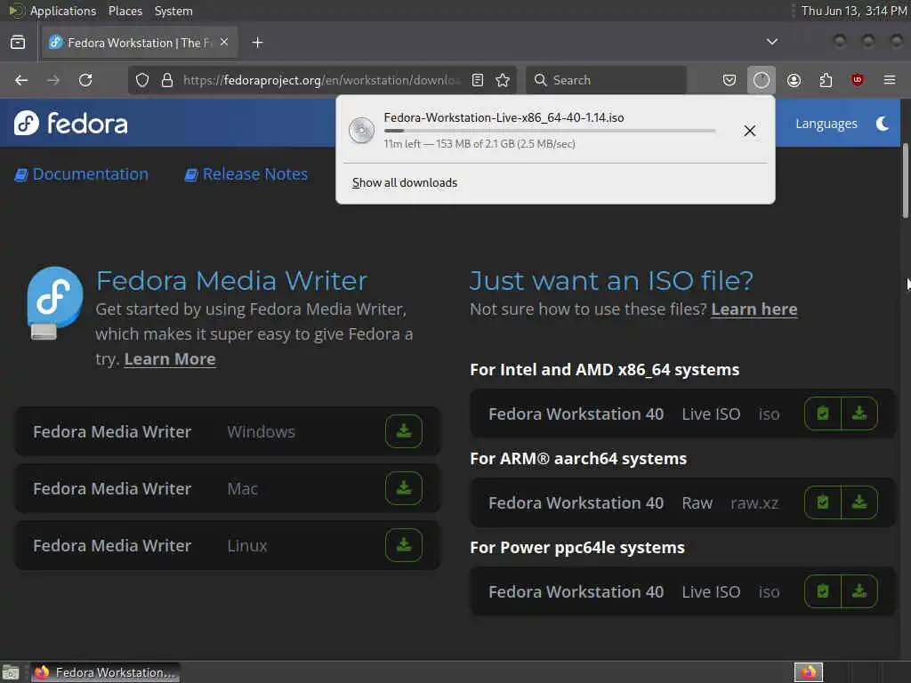This screenshot has width=911, height=683.
Task: Cancel the Fedora ISO download
Action: [x=750, y=131]
